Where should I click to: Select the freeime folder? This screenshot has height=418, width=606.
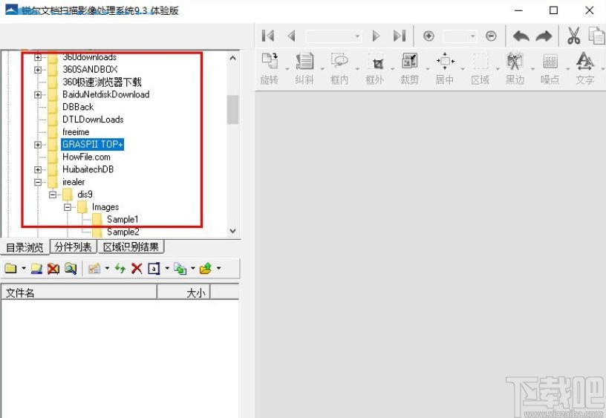[x=76, y=132]
